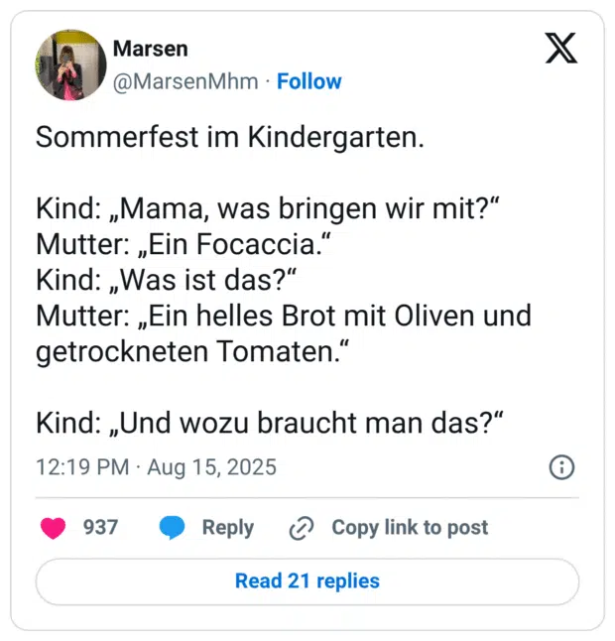The image size is (615, 641).
Task: Like the post with the heart icon
Action: point(54,528)
